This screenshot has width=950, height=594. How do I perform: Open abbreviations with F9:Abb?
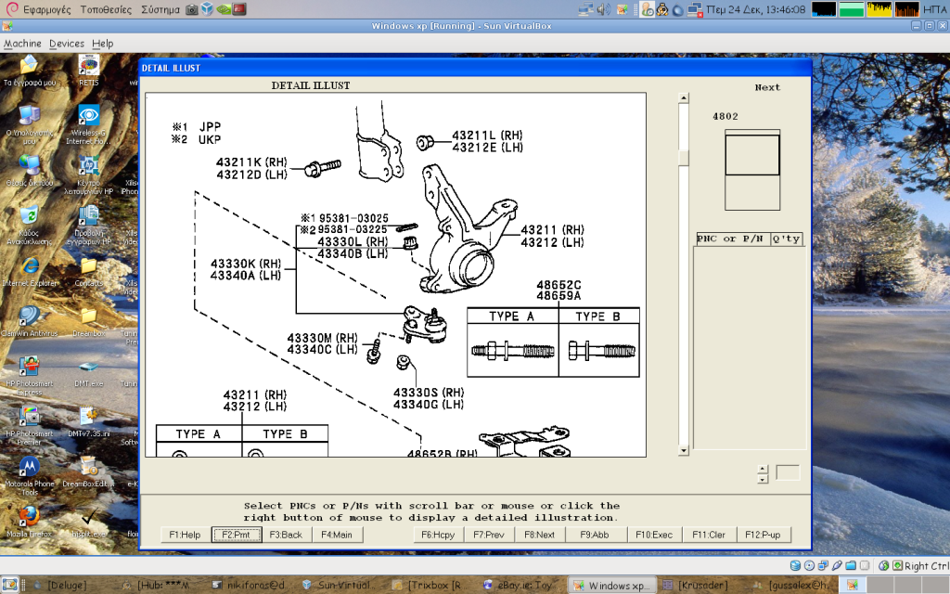tap(595, 535)
